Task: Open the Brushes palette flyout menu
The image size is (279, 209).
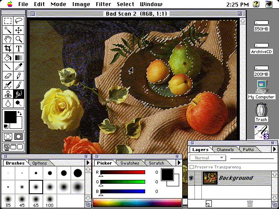Action: coord(88,163)
